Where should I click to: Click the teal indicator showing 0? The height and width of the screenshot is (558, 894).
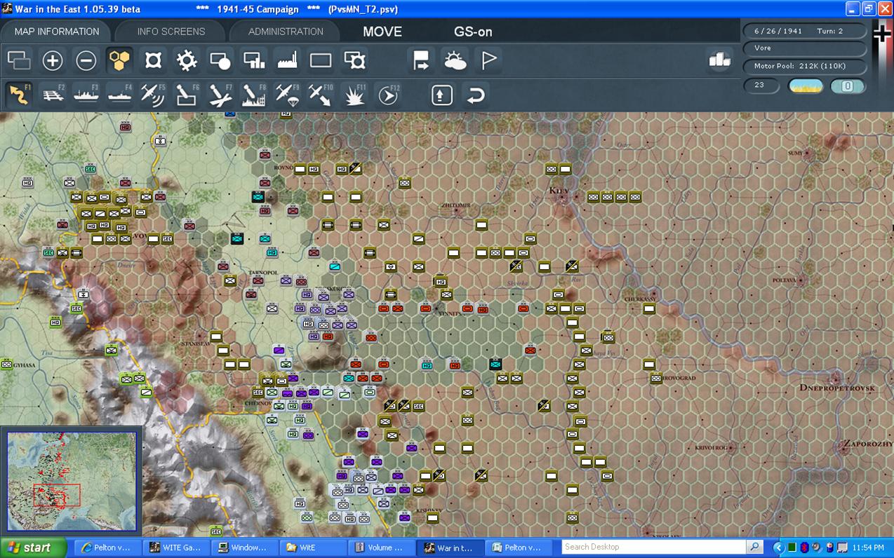pyautogui.click(x=848, y=86)
